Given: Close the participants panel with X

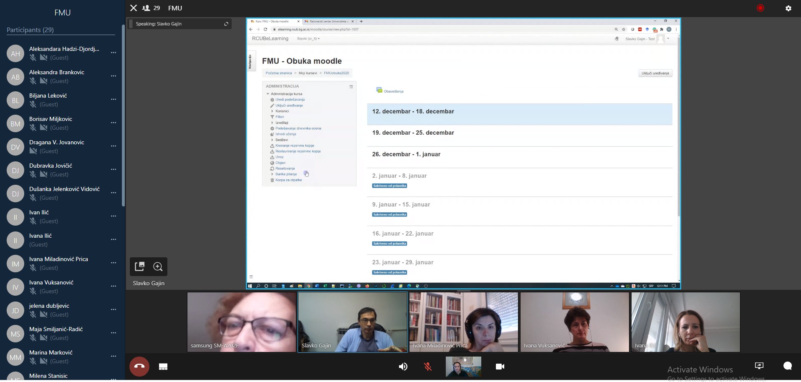Looking at the screenshot, I should 134,8.
